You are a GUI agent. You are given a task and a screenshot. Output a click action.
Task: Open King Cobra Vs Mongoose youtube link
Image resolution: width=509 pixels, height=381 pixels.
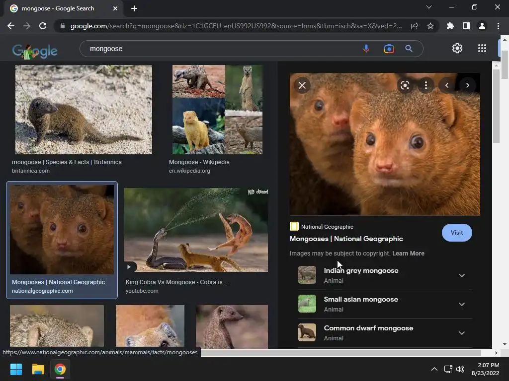[x=177, y=282]
